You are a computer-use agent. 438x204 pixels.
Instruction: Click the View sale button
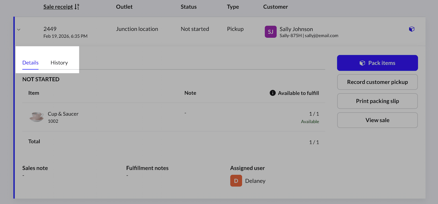point(377,120)
